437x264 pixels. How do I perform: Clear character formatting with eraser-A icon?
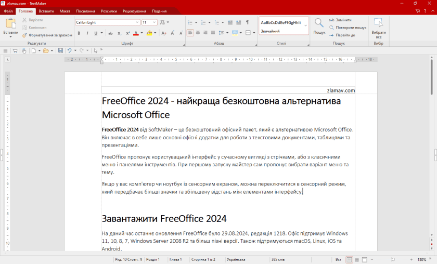164,33
